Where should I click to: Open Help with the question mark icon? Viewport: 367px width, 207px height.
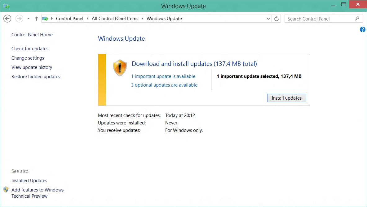click(x=363, y=29)
